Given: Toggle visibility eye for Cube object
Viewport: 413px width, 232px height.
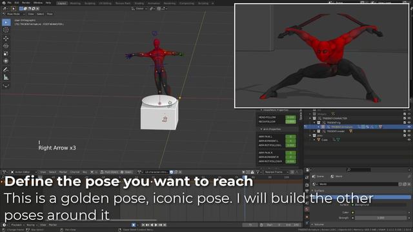Looking at the screenshot, I should coord(409,140).
